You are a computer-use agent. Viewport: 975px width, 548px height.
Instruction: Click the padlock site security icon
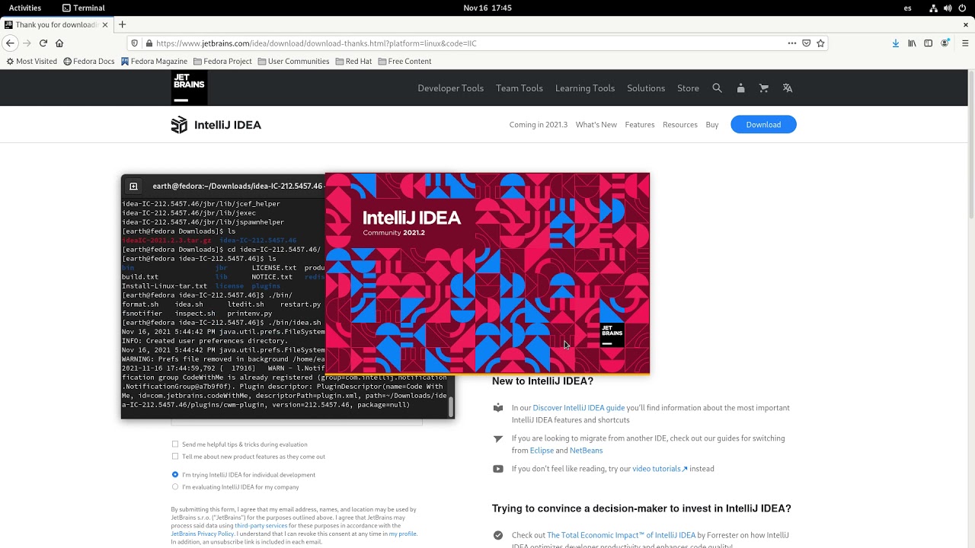click(x=149, y=43)
